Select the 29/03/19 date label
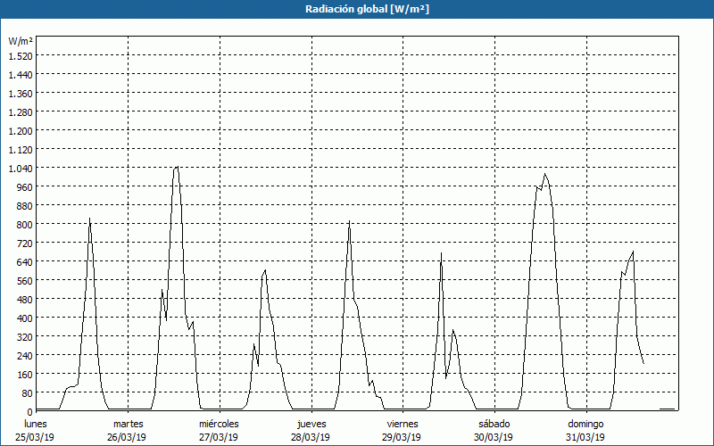This screenshot has width=714, height=446. [402, 437]
